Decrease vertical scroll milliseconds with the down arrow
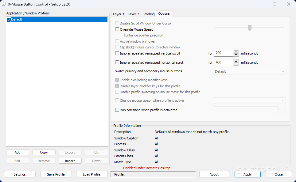The image size is (296, 182). tap(236, 55)
